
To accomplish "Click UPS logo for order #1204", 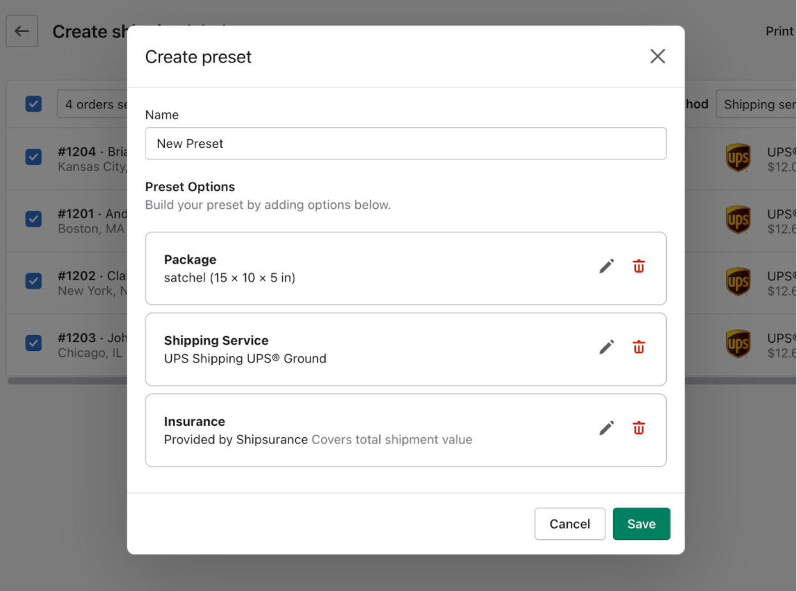I will click(x=738, y=158).
